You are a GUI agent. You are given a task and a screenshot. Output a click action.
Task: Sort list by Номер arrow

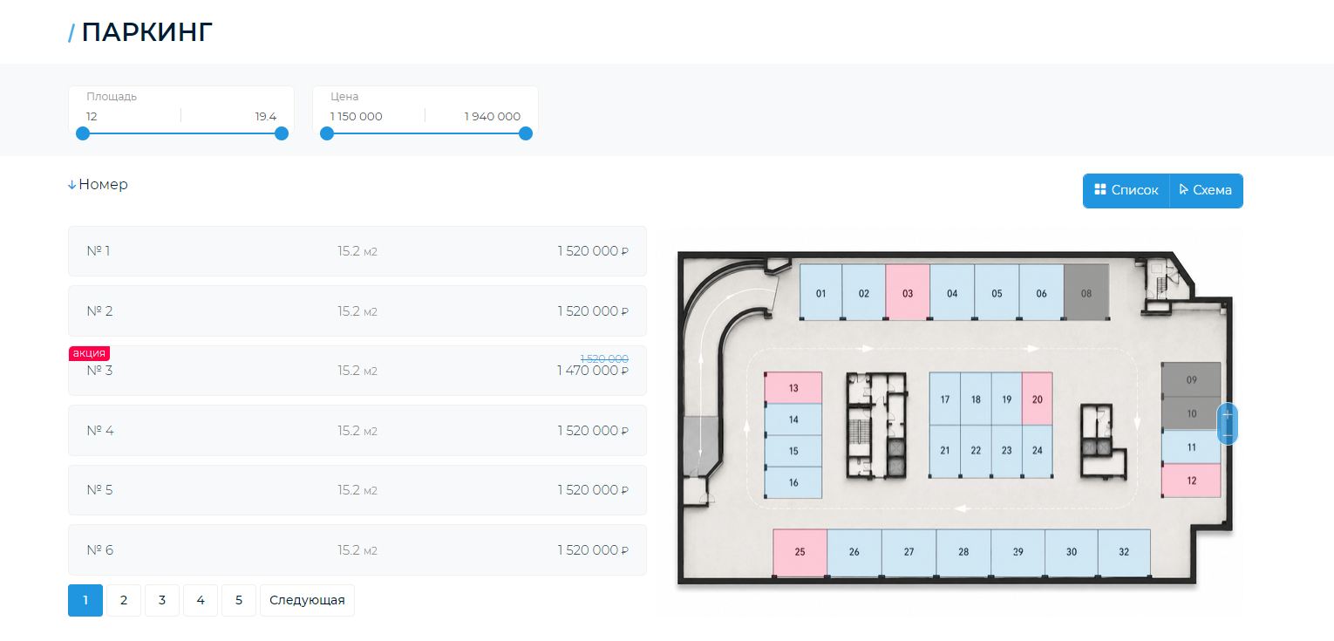72,185
